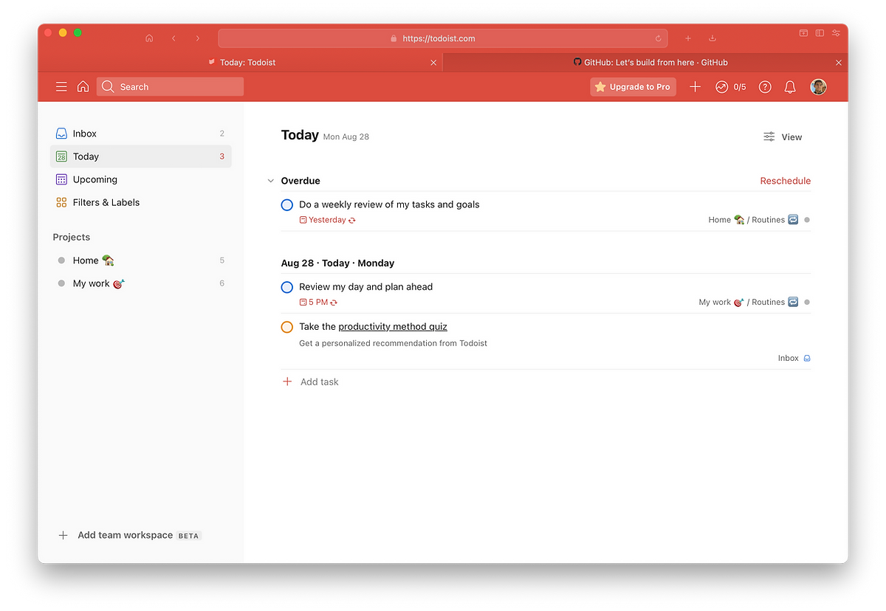The height and width of the screenshot is (611, 886).
Task: Select Today in the sidebar
Action: (140, 156)
